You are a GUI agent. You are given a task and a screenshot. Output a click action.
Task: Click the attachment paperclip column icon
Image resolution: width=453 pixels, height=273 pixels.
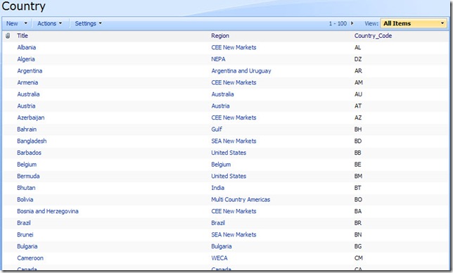point(8,36)
